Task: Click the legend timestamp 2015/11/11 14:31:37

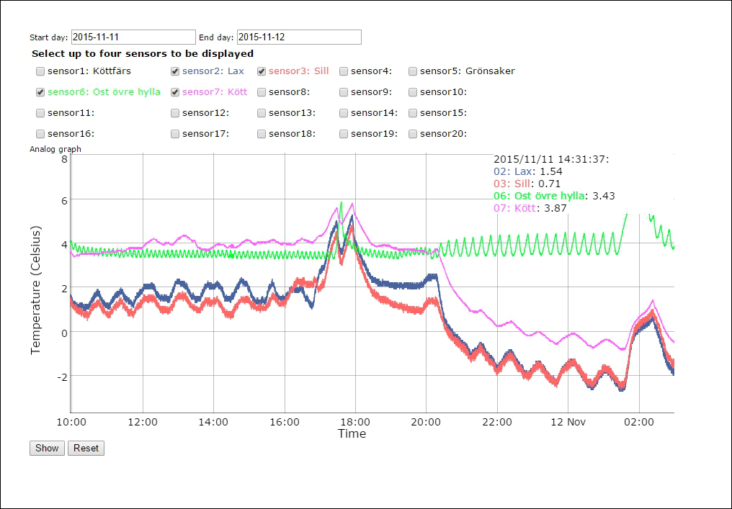Action: point(551,160)
